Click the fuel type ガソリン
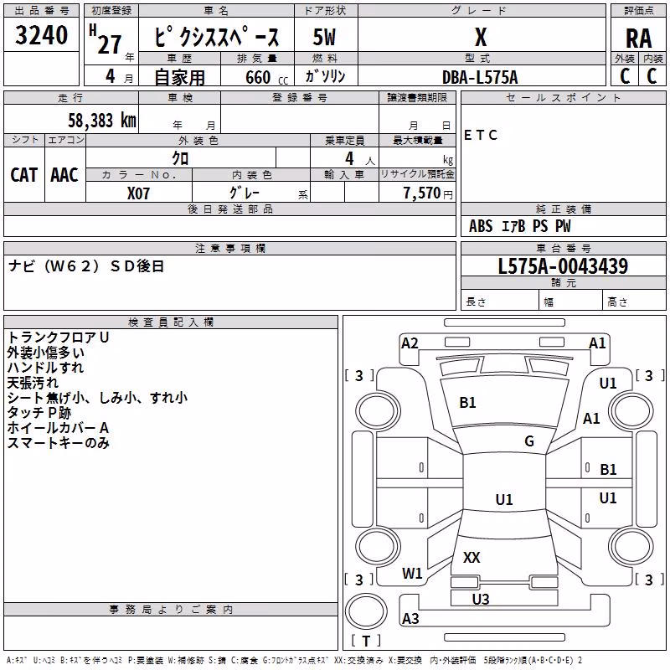This screenshot has height=670, width=670. tap(325, 76)
